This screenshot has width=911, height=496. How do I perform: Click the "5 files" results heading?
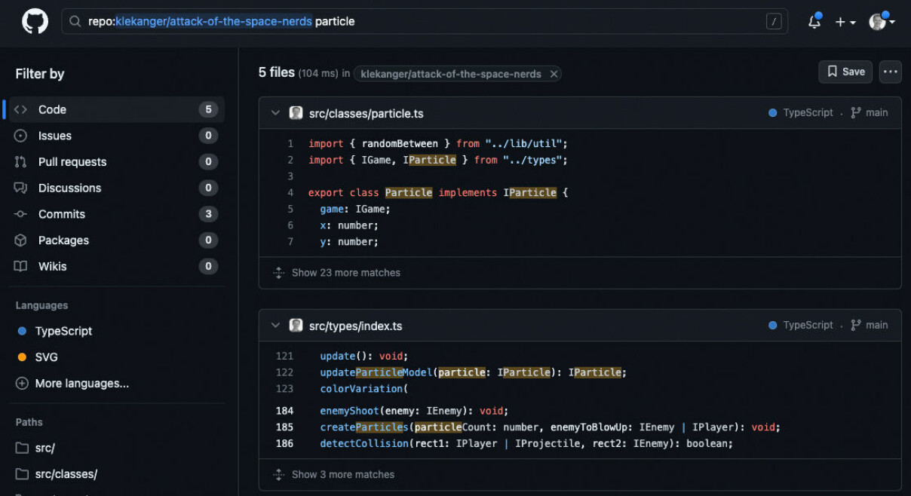click(x=277, y=72)
